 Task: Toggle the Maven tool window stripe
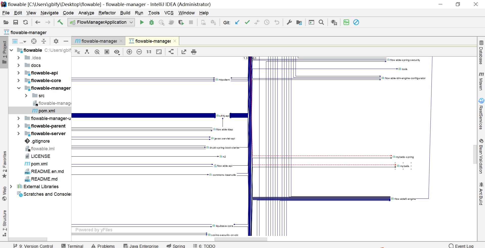(x=481, y=81)
